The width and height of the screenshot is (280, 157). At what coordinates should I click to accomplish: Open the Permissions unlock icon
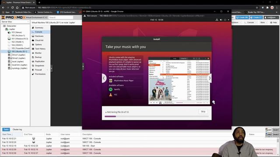tap(33, 74)
